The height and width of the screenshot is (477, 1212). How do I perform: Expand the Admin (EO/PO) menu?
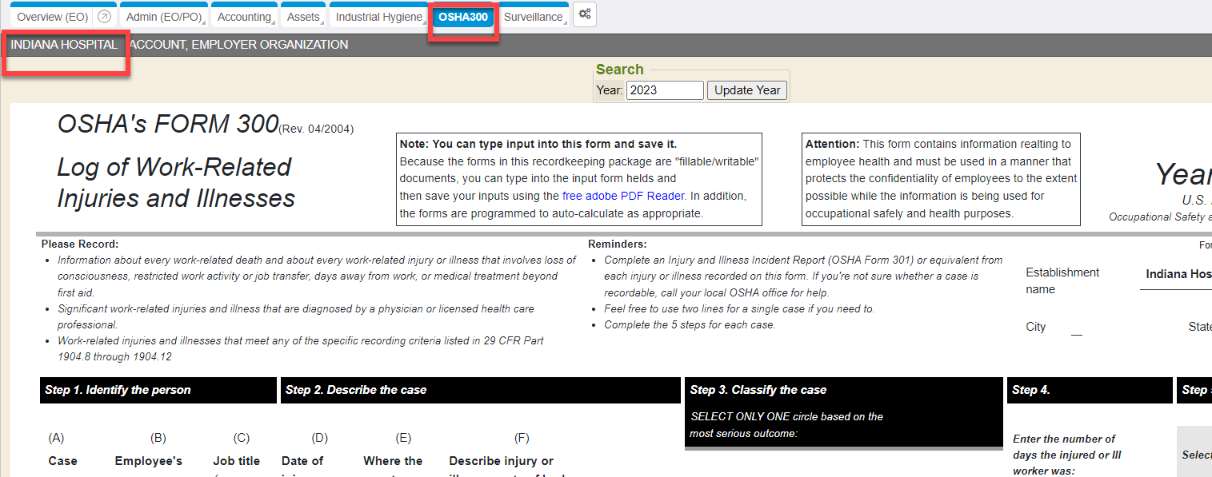point(164,17)
